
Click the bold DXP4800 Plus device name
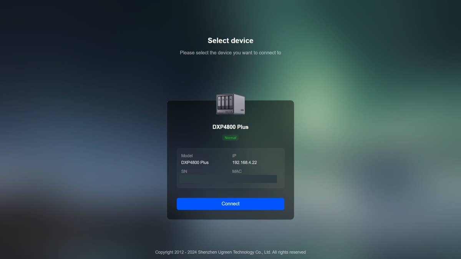pos(230,127)
